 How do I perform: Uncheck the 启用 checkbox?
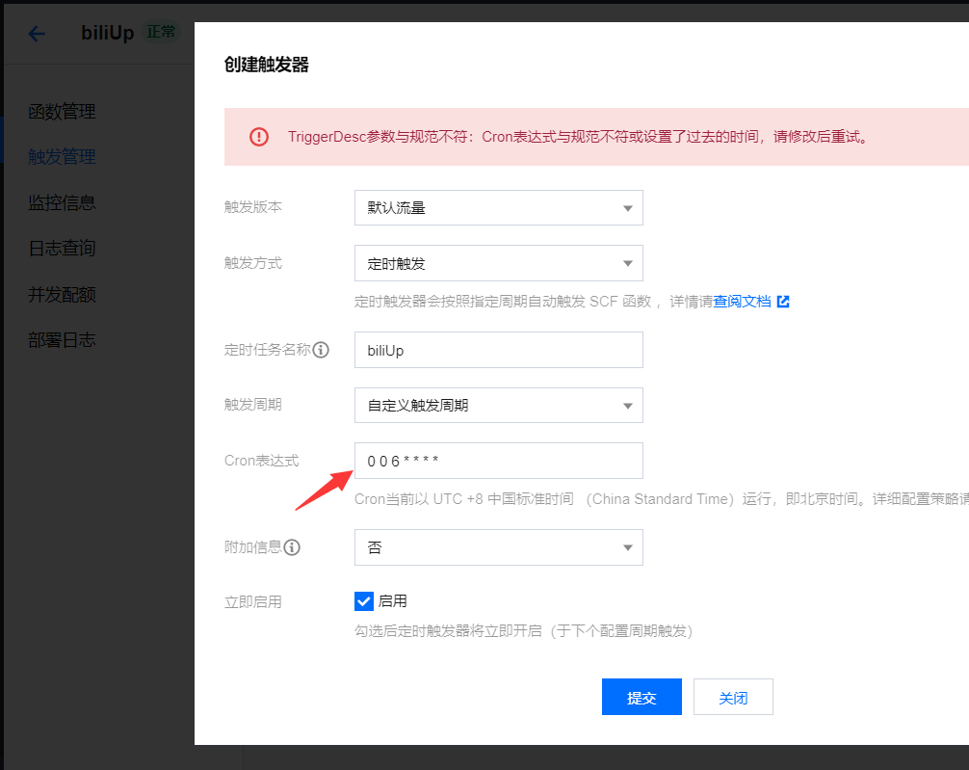coord(364,600)
